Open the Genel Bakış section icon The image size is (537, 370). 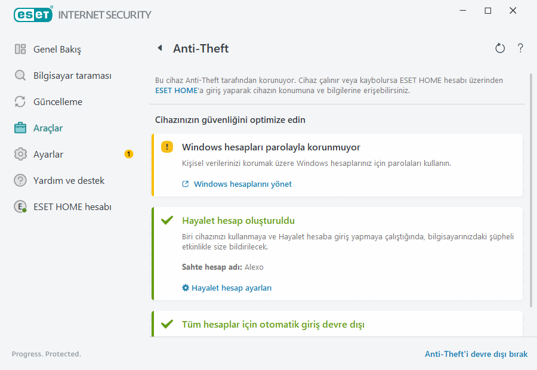point(19,49)
